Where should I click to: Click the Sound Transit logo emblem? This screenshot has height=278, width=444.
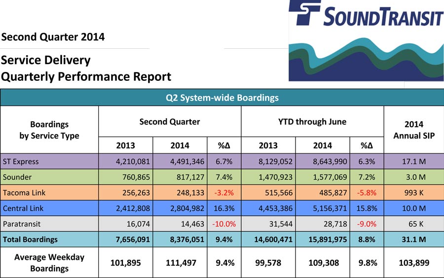tap(305, 12)
